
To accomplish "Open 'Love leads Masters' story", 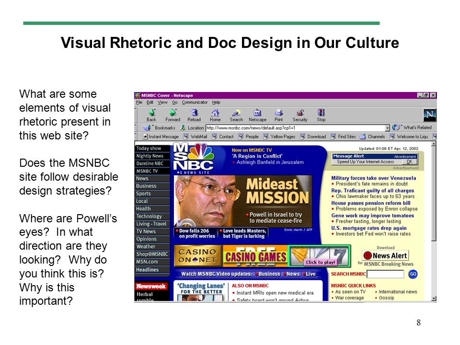I will click(244, 233).
